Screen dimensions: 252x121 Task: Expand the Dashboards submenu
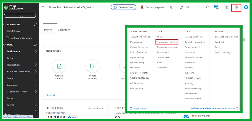pos(36,52)
